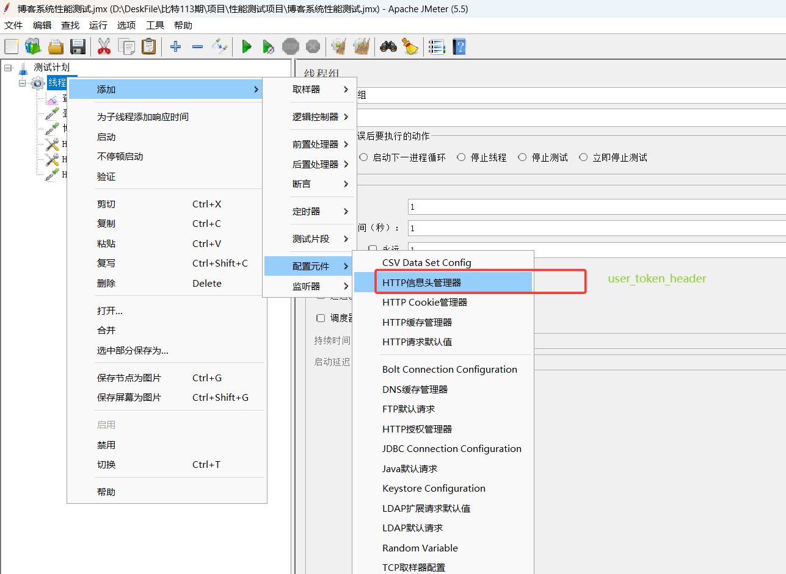
Task: Open the 文件 menu
Action: [13, 25]
